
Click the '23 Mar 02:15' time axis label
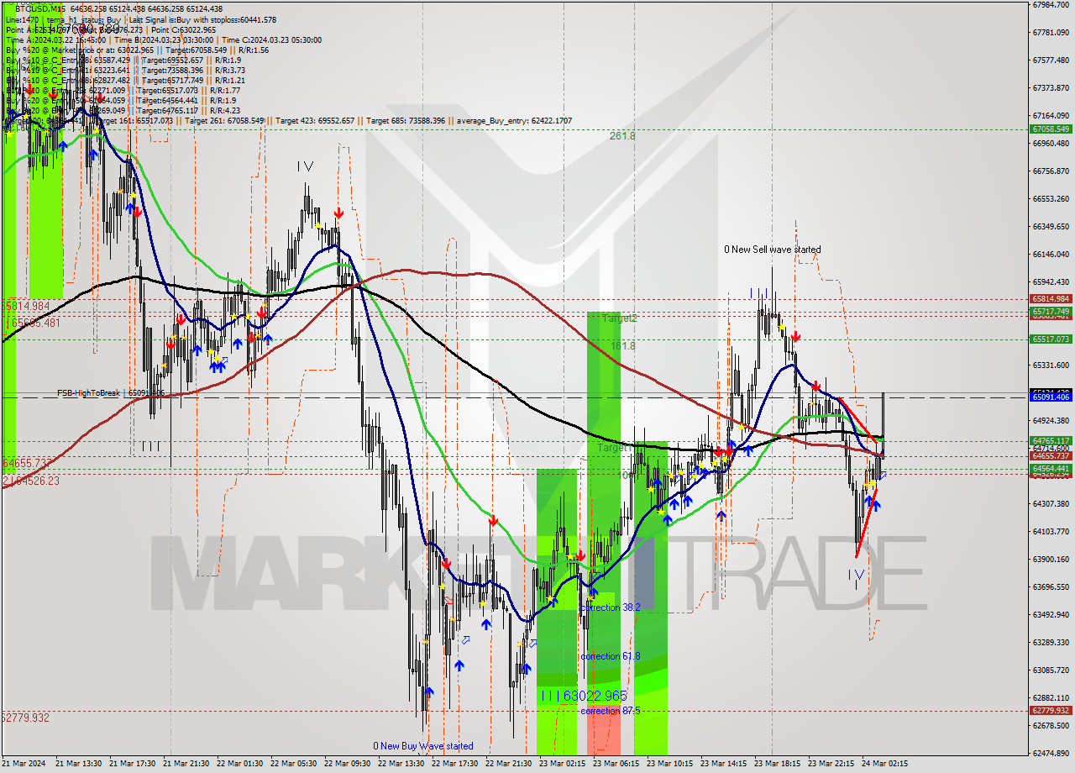[x=564, y=764]
